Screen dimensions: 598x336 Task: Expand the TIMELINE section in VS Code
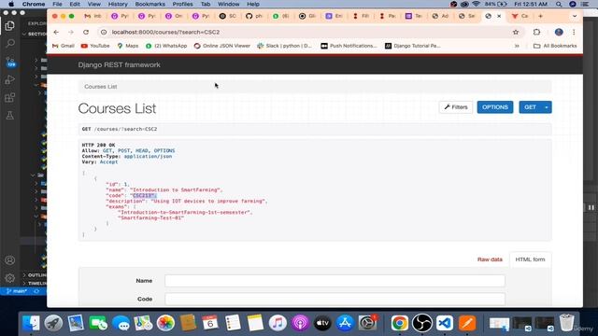[x=35, y=284]
